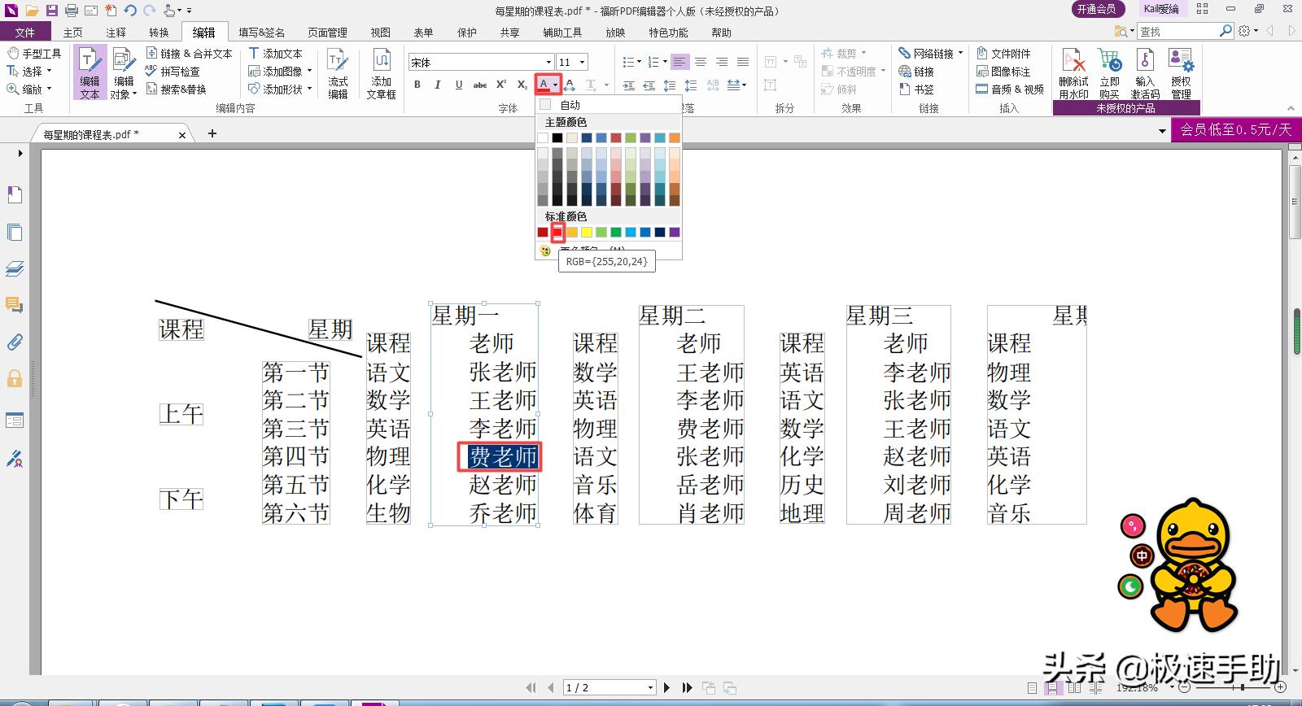The height and width of the screenshot is (706, 1302).
Task: Check the 自动 (Automatic) color box
Action: (545, 105)
